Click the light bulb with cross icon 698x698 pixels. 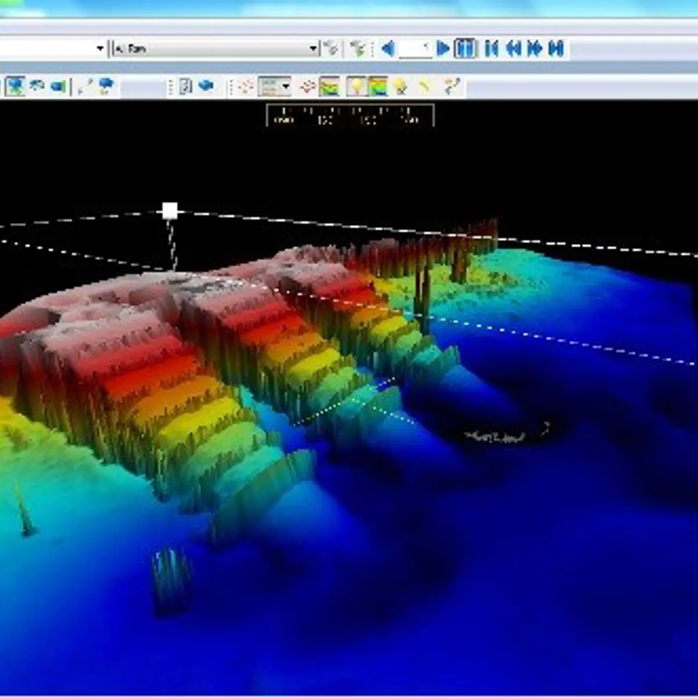click(x=400, y=87)
